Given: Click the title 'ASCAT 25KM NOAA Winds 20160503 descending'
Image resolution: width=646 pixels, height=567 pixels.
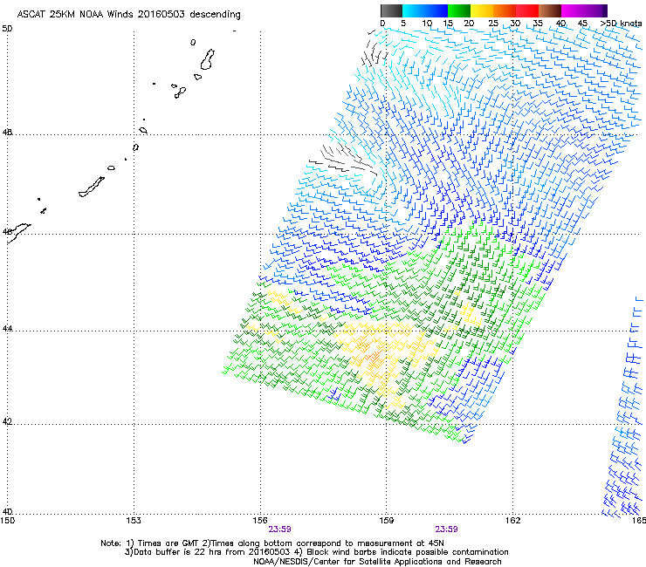Looking at the screenshot, I should [x=128, y=14].
